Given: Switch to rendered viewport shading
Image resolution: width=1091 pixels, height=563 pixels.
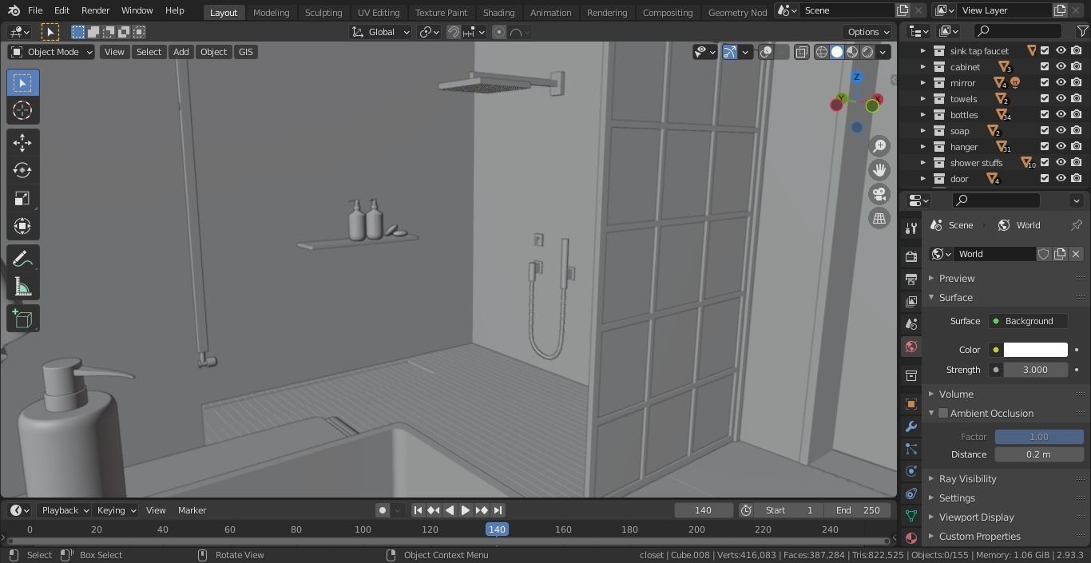Looking at the screenshot, I should tap(867, 52).
